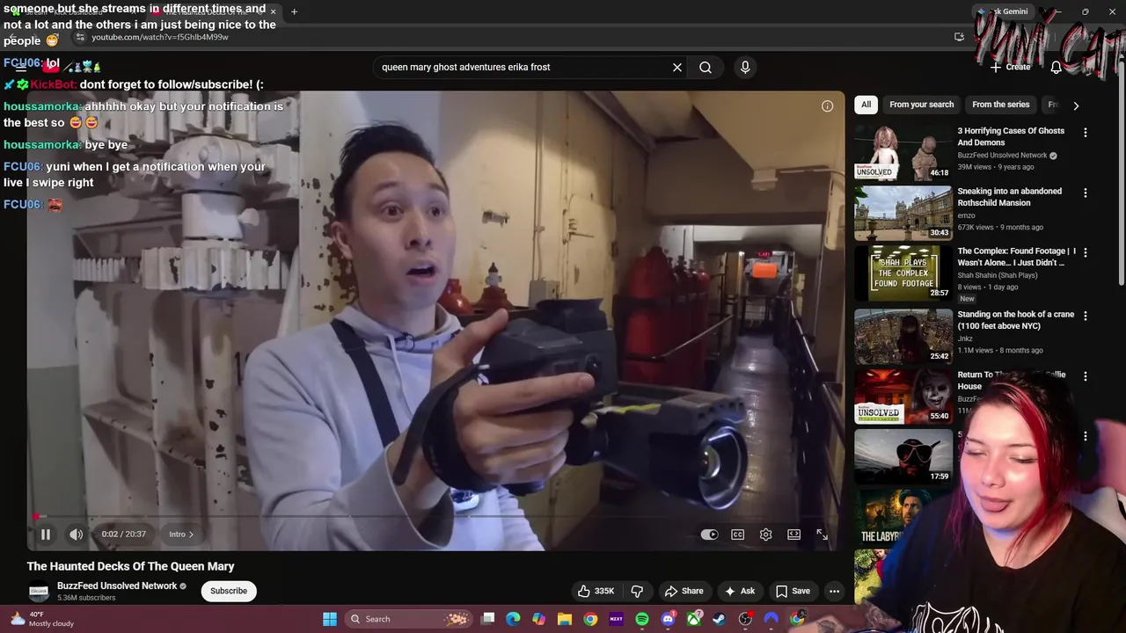This screenshot has height=633, width=1126.
Task: Show more filter chips with right arrow
Action: 1076,105
